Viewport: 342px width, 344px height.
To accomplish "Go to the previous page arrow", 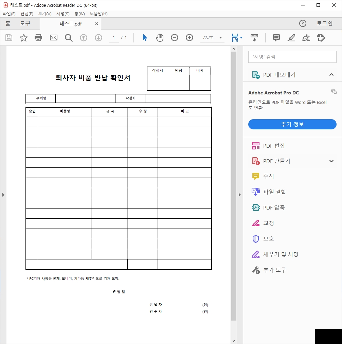I will coord(83,38).
